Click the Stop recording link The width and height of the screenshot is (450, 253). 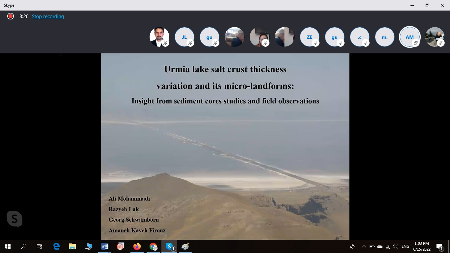[x=48, y=16]
